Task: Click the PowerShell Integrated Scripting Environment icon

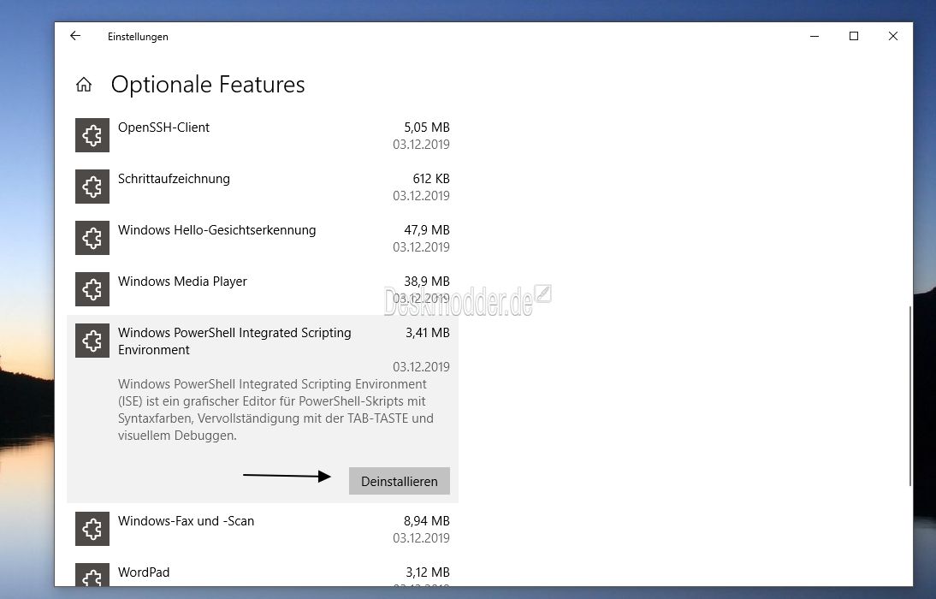Action: (92, 341)
